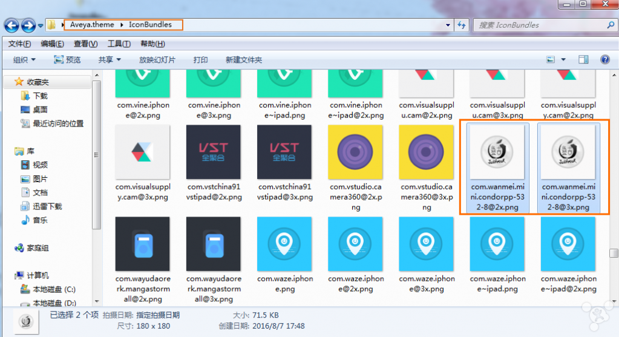Open the 编辑(E) menu

52,44
